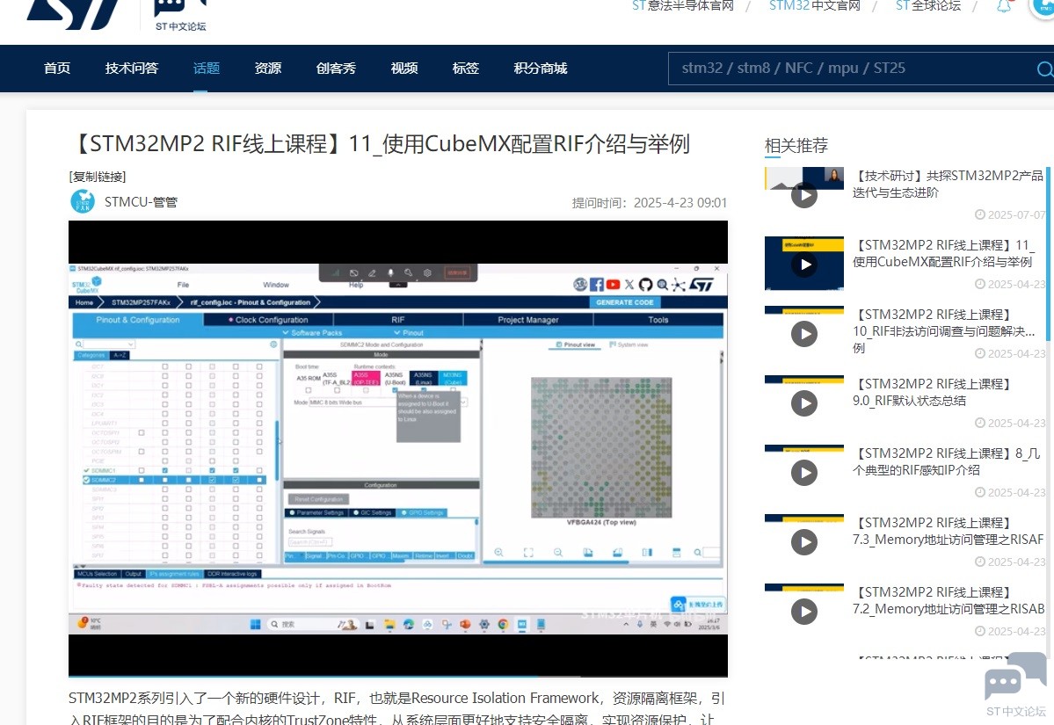The image size is (1054, 725).
Task: Click the X (Twitter) icon in CubeMX
Action: pos(629,285)
